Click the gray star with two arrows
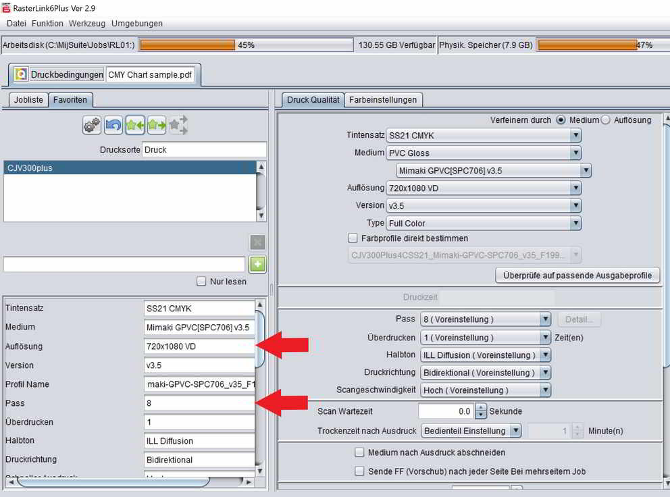Viewport: 670px width, 497px height. (x=178, y=125)
